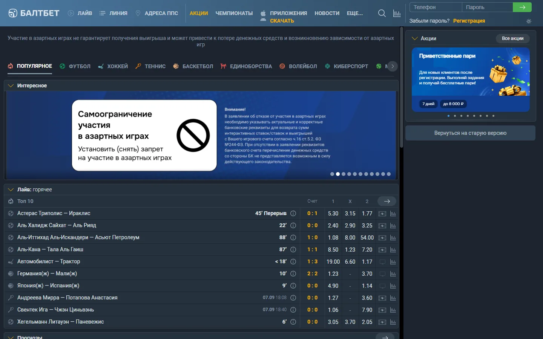Focus the Пароль input field
Image resolution: width=543 pixels, height=339 pixels.
pos(487,7)
